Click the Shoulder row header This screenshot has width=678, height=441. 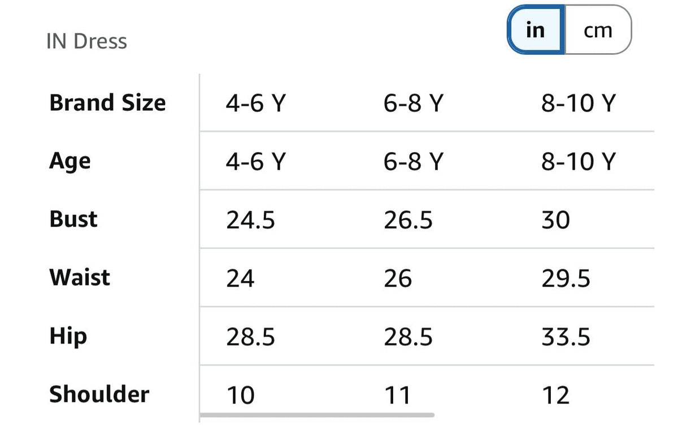click(x=99, y=394)
